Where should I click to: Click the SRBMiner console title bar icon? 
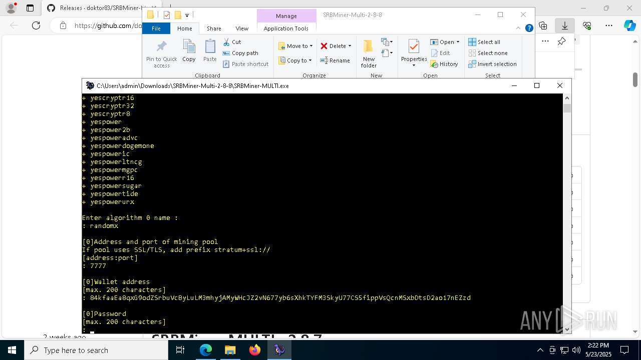point(90,85)
